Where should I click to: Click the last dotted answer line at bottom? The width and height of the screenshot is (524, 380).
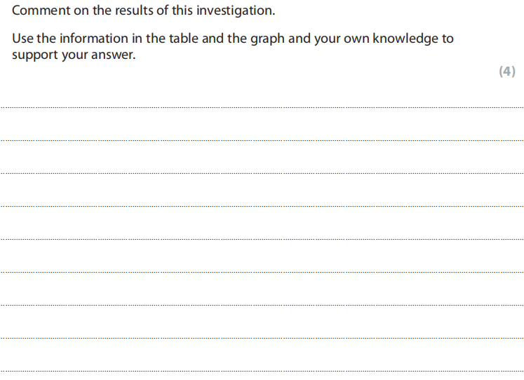point(262,371)
